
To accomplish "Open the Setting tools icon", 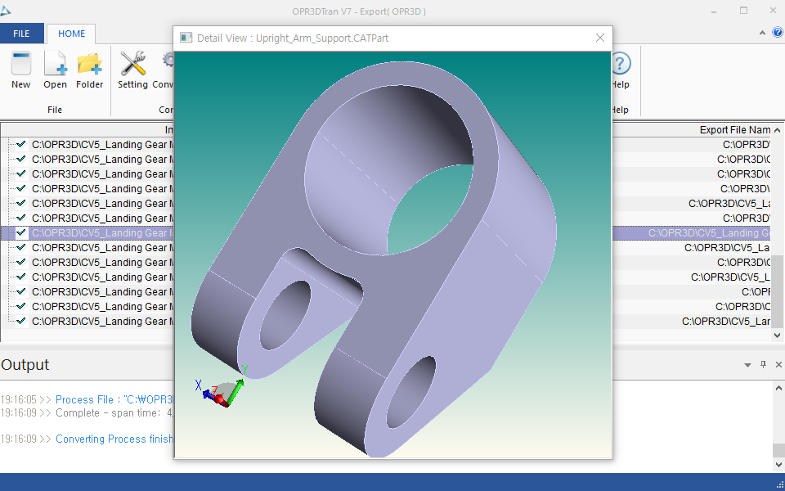I will pyautogui.click(x=132, y=64).
